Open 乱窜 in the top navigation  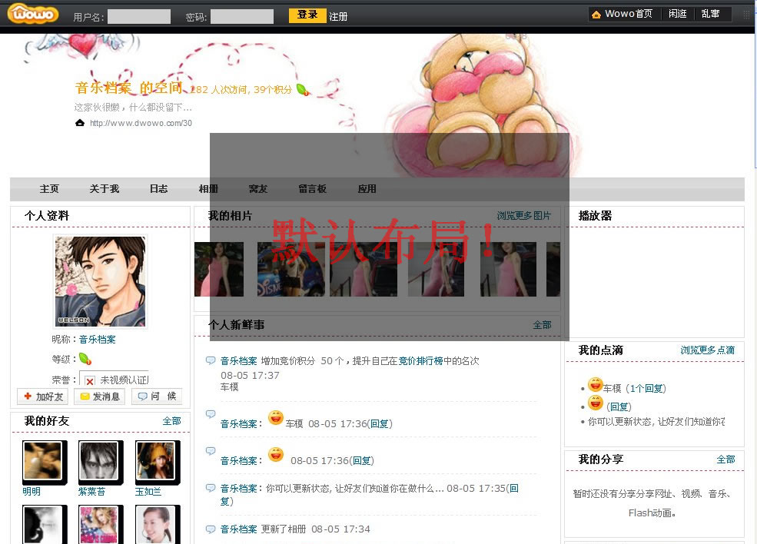point(710,14)
